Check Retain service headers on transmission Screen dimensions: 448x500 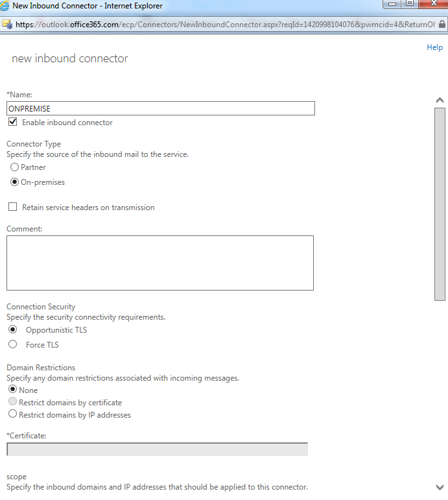click(x=13, y=207)
